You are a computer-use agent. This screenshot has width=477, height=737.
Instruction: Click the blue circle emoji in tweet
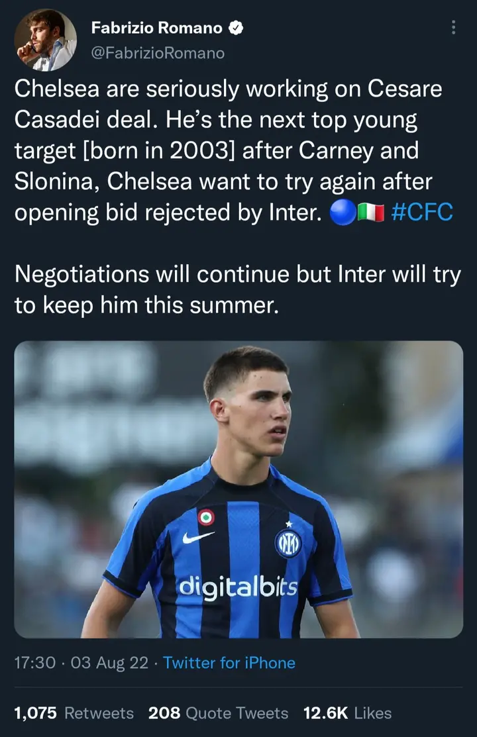pyautogui.click(x=343, y=212)
